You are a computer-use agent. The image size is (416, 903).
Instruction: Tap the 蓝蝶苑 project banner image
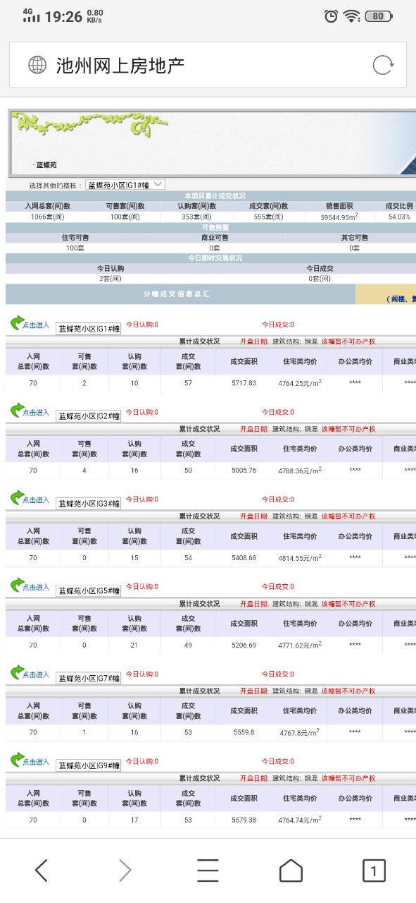[x=211, y=143]
